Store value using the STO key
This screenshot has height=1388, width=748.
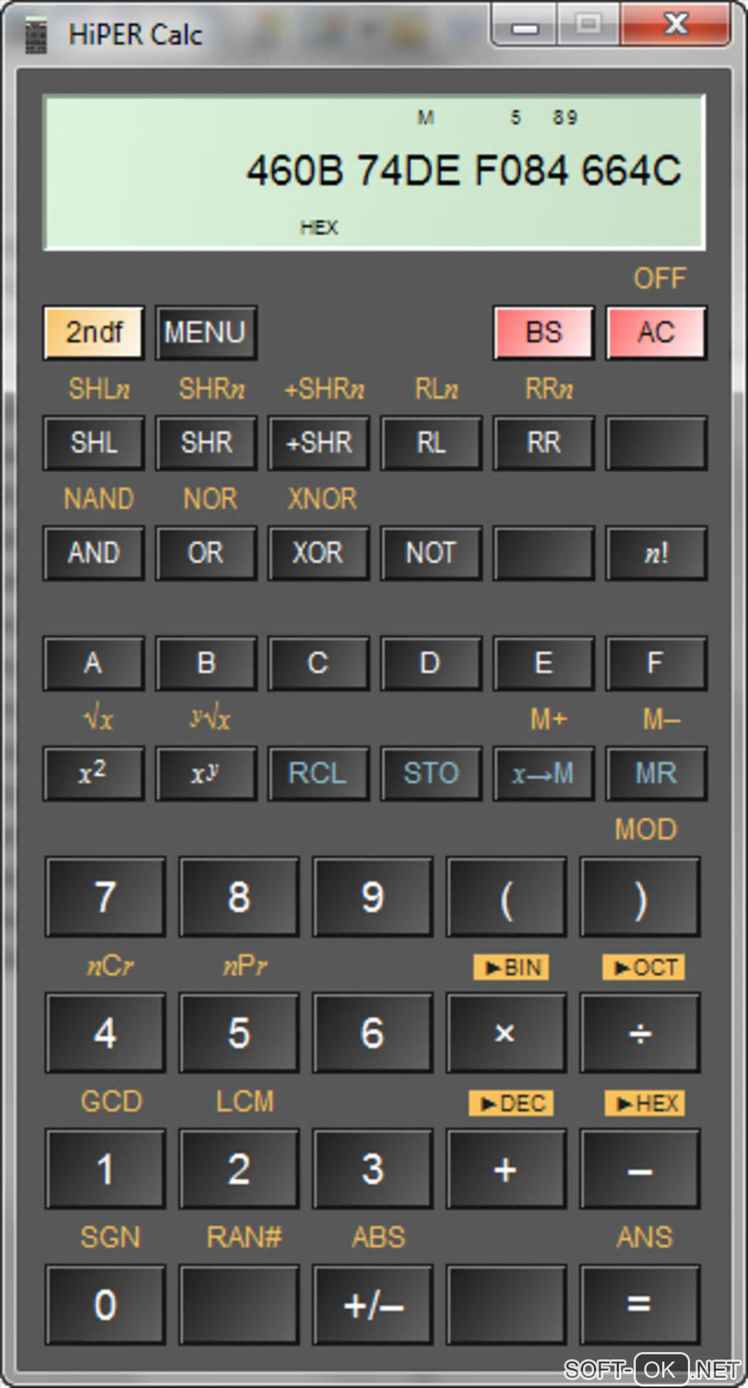click(x=431, y=773)
